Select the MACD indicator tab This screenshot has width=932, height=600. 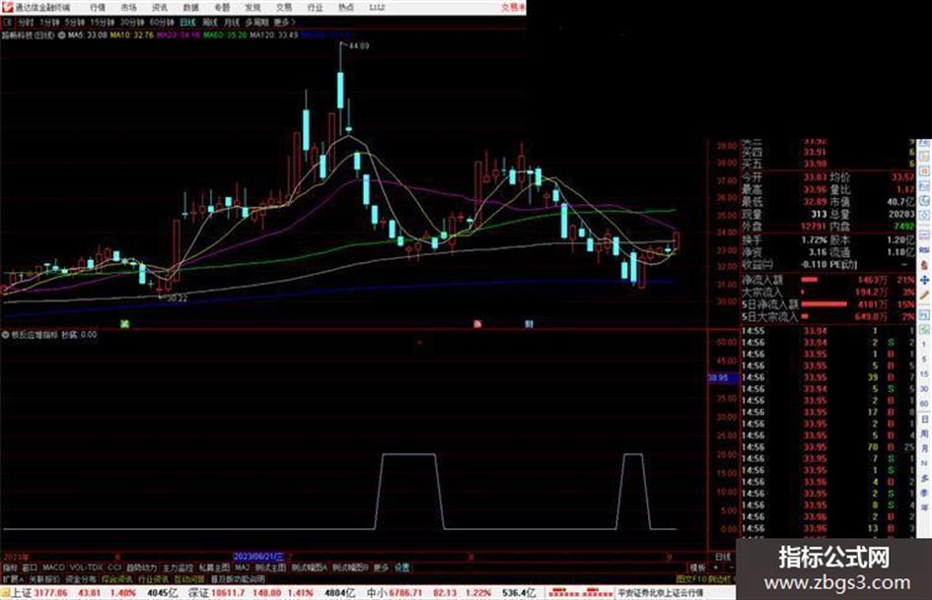tap(53, 567)
